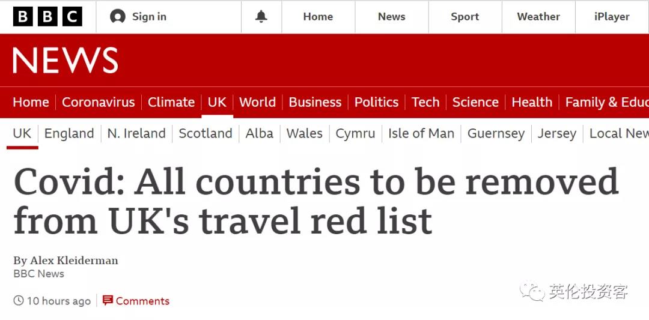Open Weather in top navigation
649x320 pixels.
[x=538, y=17]
